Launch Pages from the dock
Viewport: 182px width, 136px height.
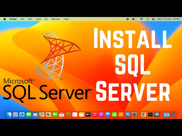[x=121, y=114]
